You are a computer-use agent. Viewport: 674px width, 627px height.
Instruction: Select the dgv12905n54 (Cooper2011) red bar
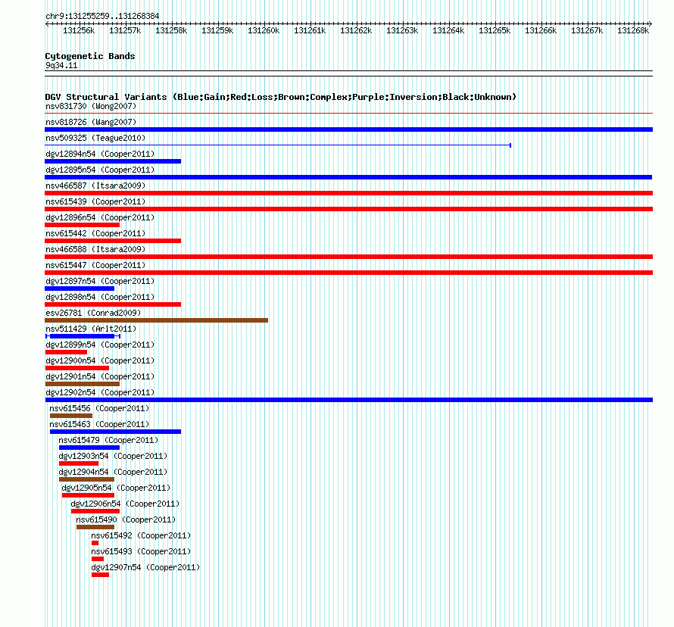tap(88, 495)
